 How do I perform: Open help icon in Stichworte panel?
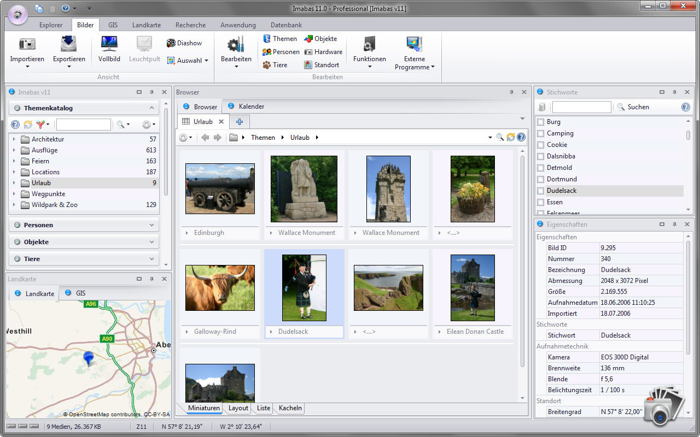tap(685, 107)
